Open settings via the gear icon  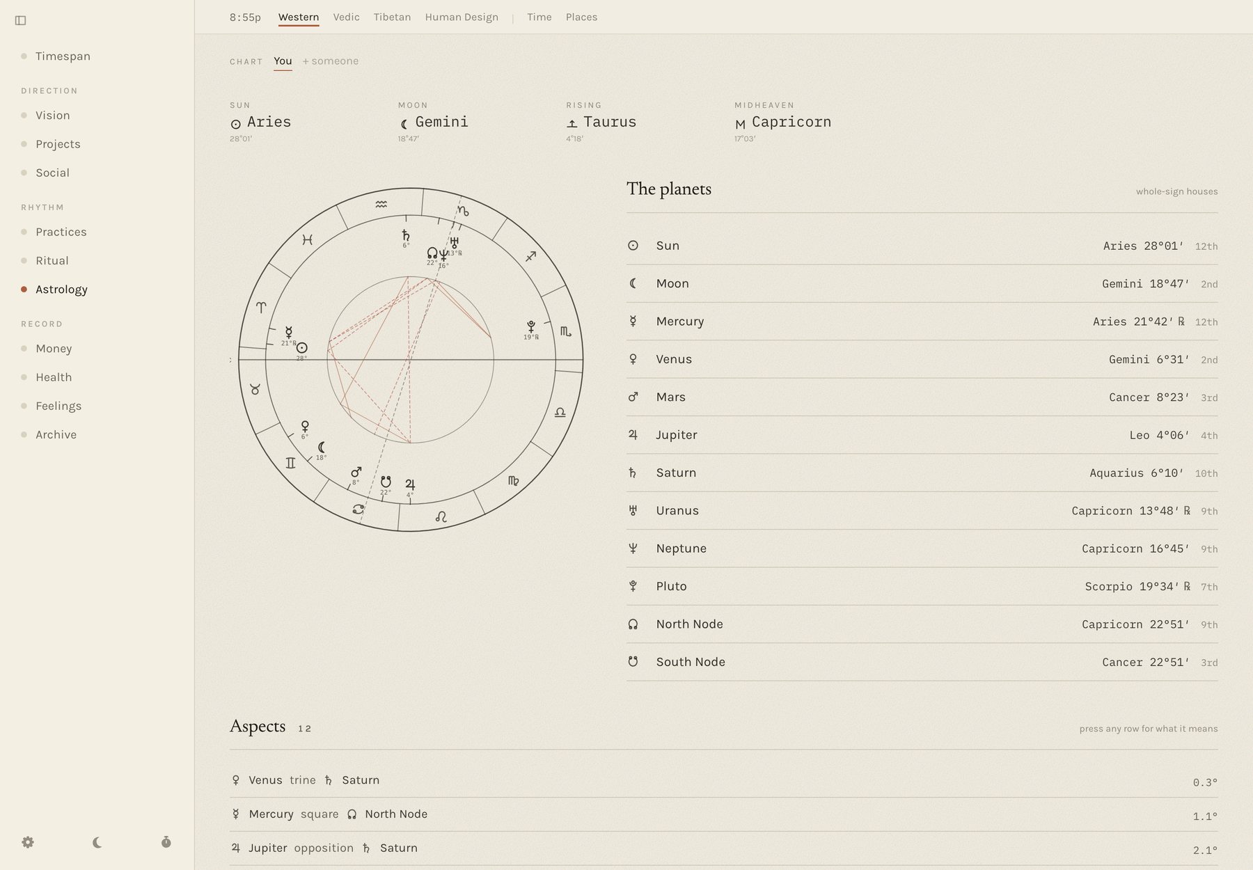28,842
